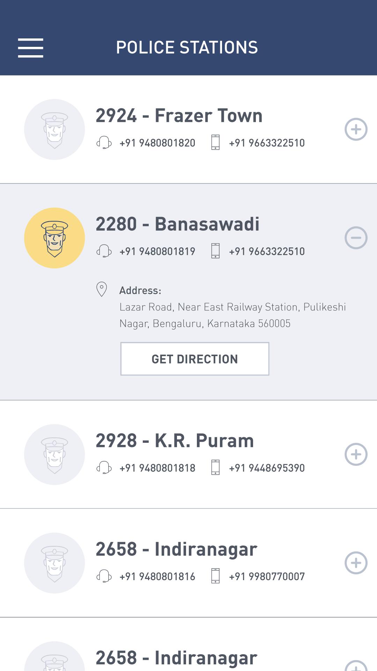Dial Banasawadi number +91 9480801819

(157, 251)
